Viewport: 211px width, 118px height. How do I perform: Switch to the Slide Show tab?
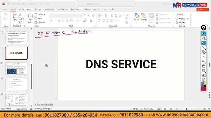[x=76, y=10]
